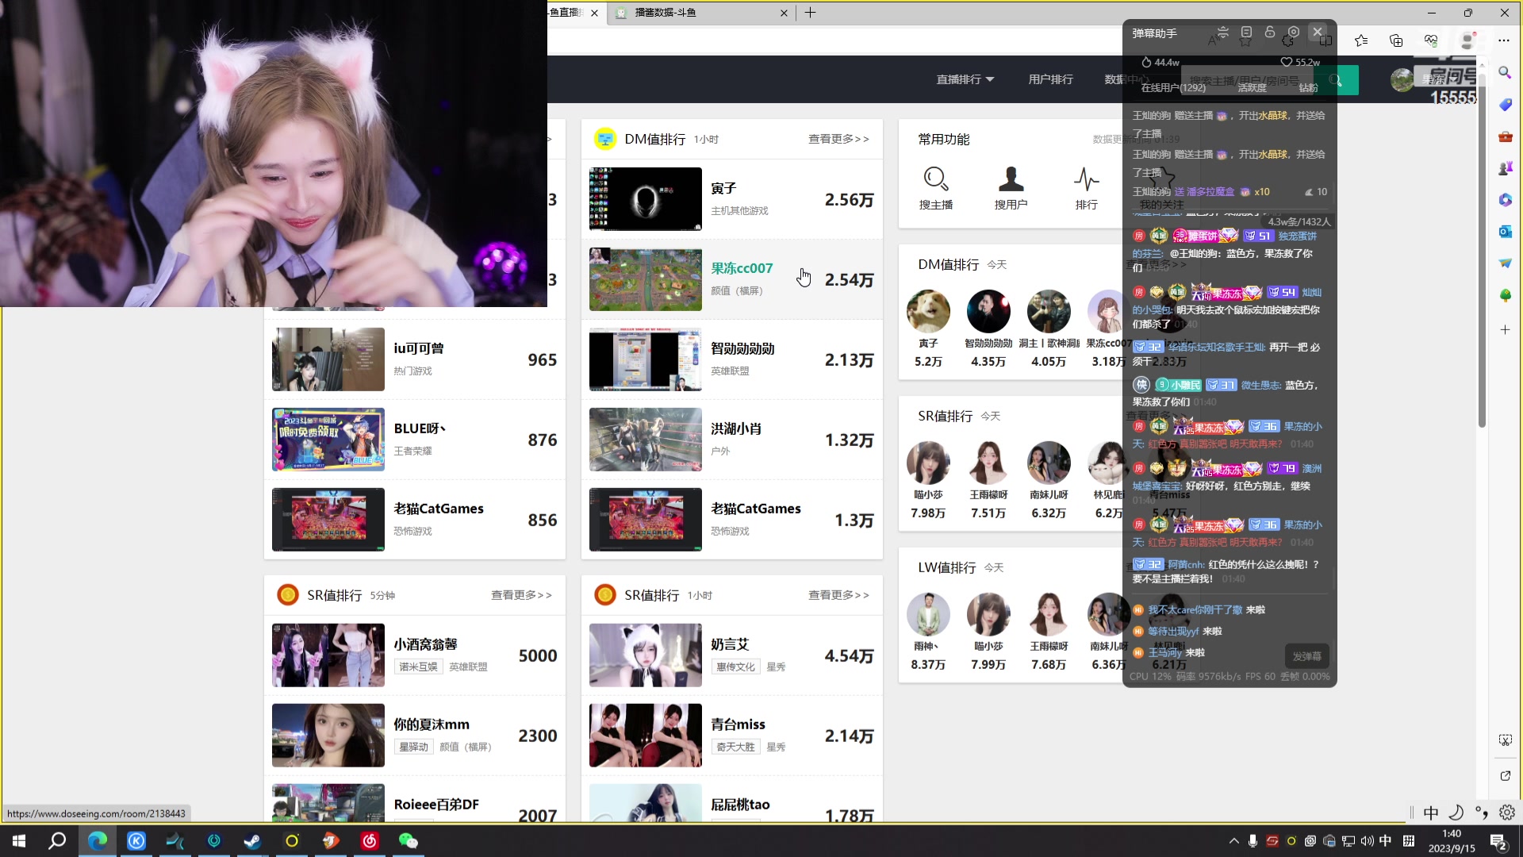Screen dimensions: 1523x857
Task: Open the Edge profile avatar
Action: (1468, 40)
